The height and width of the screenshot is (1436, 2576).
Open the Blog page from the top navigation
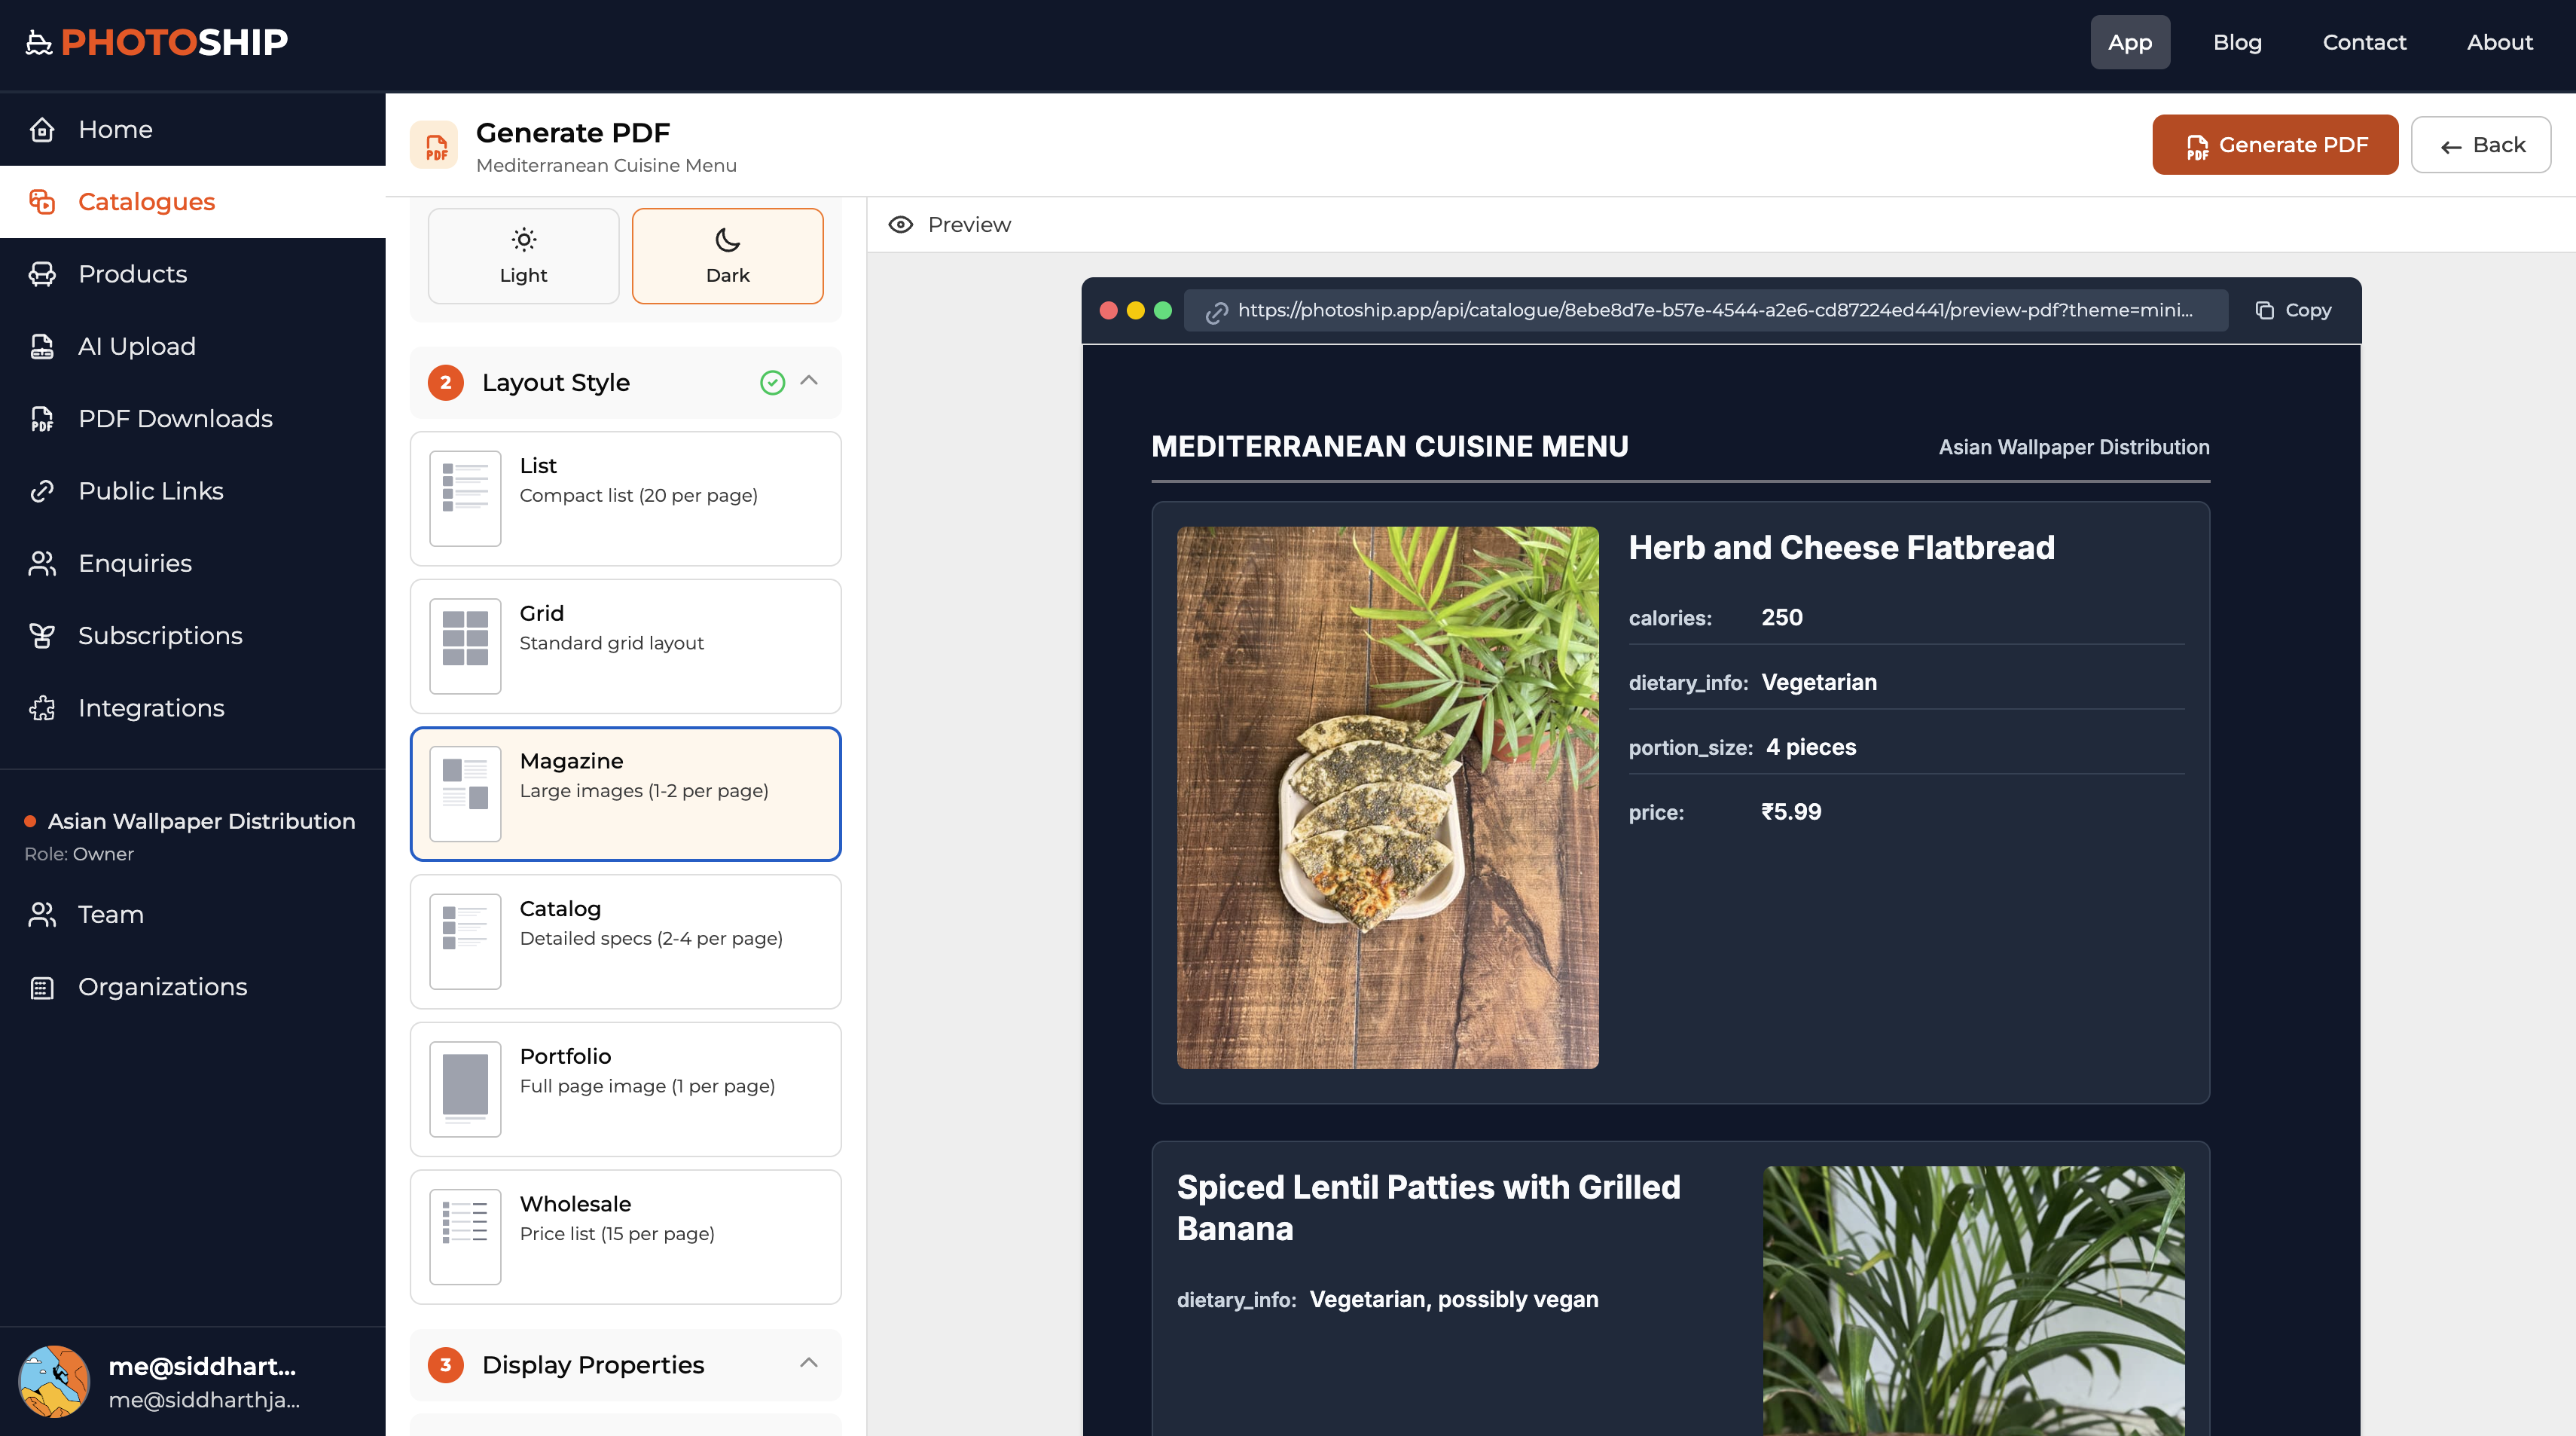[x=2238, y=42]
